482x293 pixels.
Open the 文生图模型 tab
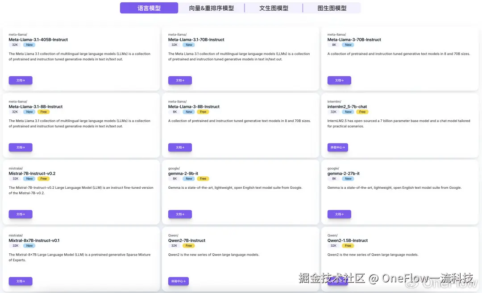pyautogui.click(x=274, y=8)
